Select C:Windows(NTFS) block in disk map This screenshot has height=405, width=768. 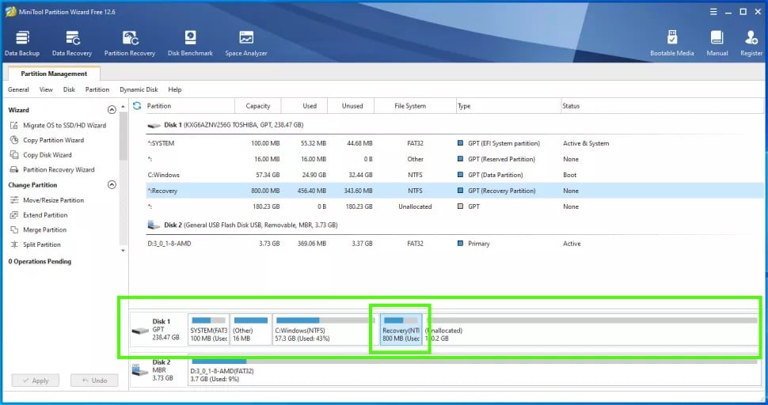point(325,329)
